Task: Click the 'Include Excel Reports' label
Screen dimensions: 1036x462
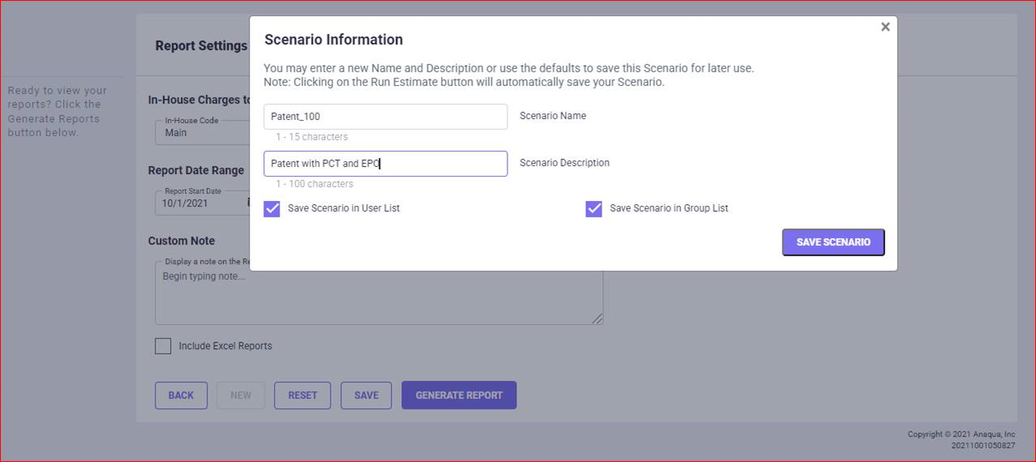Action: pyautogui.click(x=225, y=346)
